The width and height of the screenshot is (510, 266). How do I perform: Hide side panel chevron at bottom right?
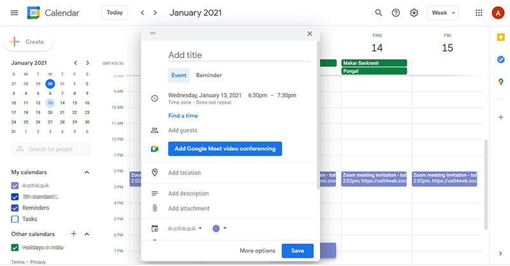click(x=500, y=253)
